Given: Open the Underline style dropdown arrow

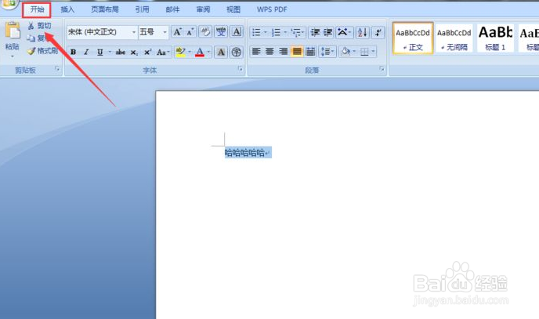Looking at the screenshot, I should pos(110,52).
